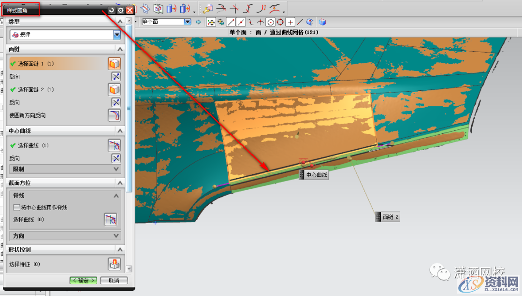Toggle the arc center snap point option
522x296 pixels.
(271, 22)
